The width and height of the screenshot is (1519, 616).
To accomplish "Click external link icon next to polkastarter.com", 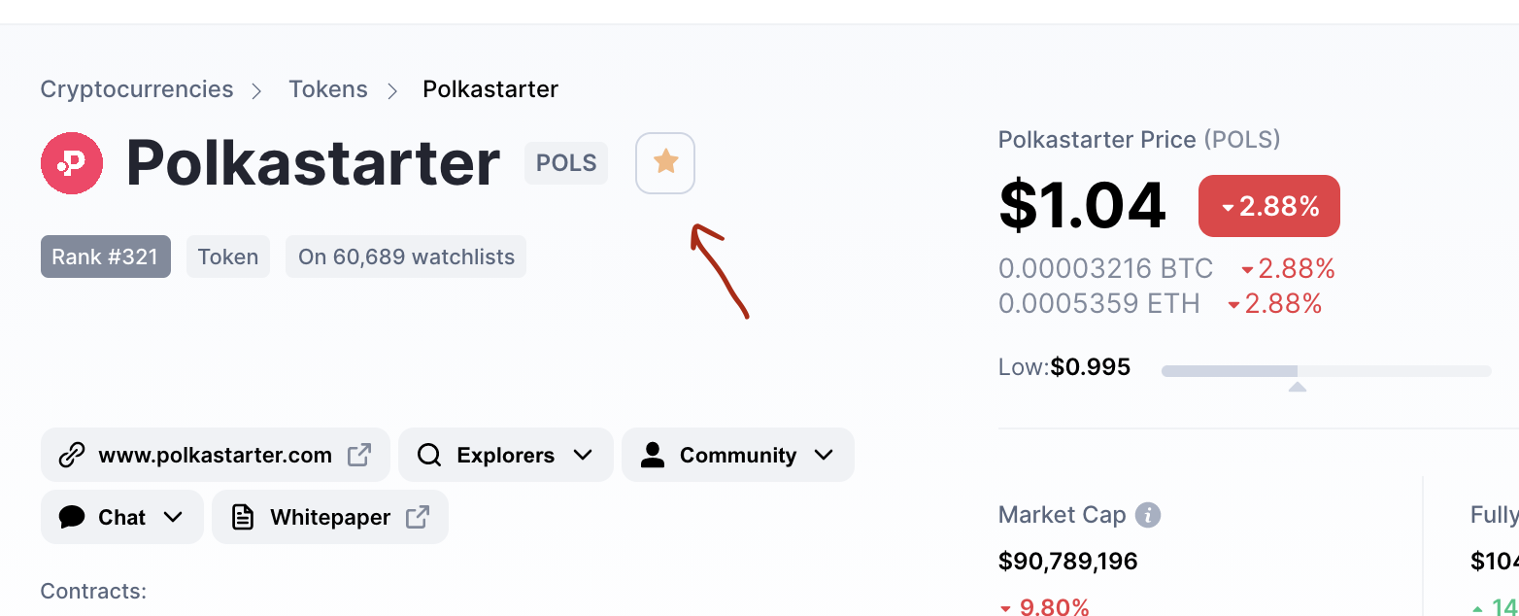I will (x=359, y=455).
